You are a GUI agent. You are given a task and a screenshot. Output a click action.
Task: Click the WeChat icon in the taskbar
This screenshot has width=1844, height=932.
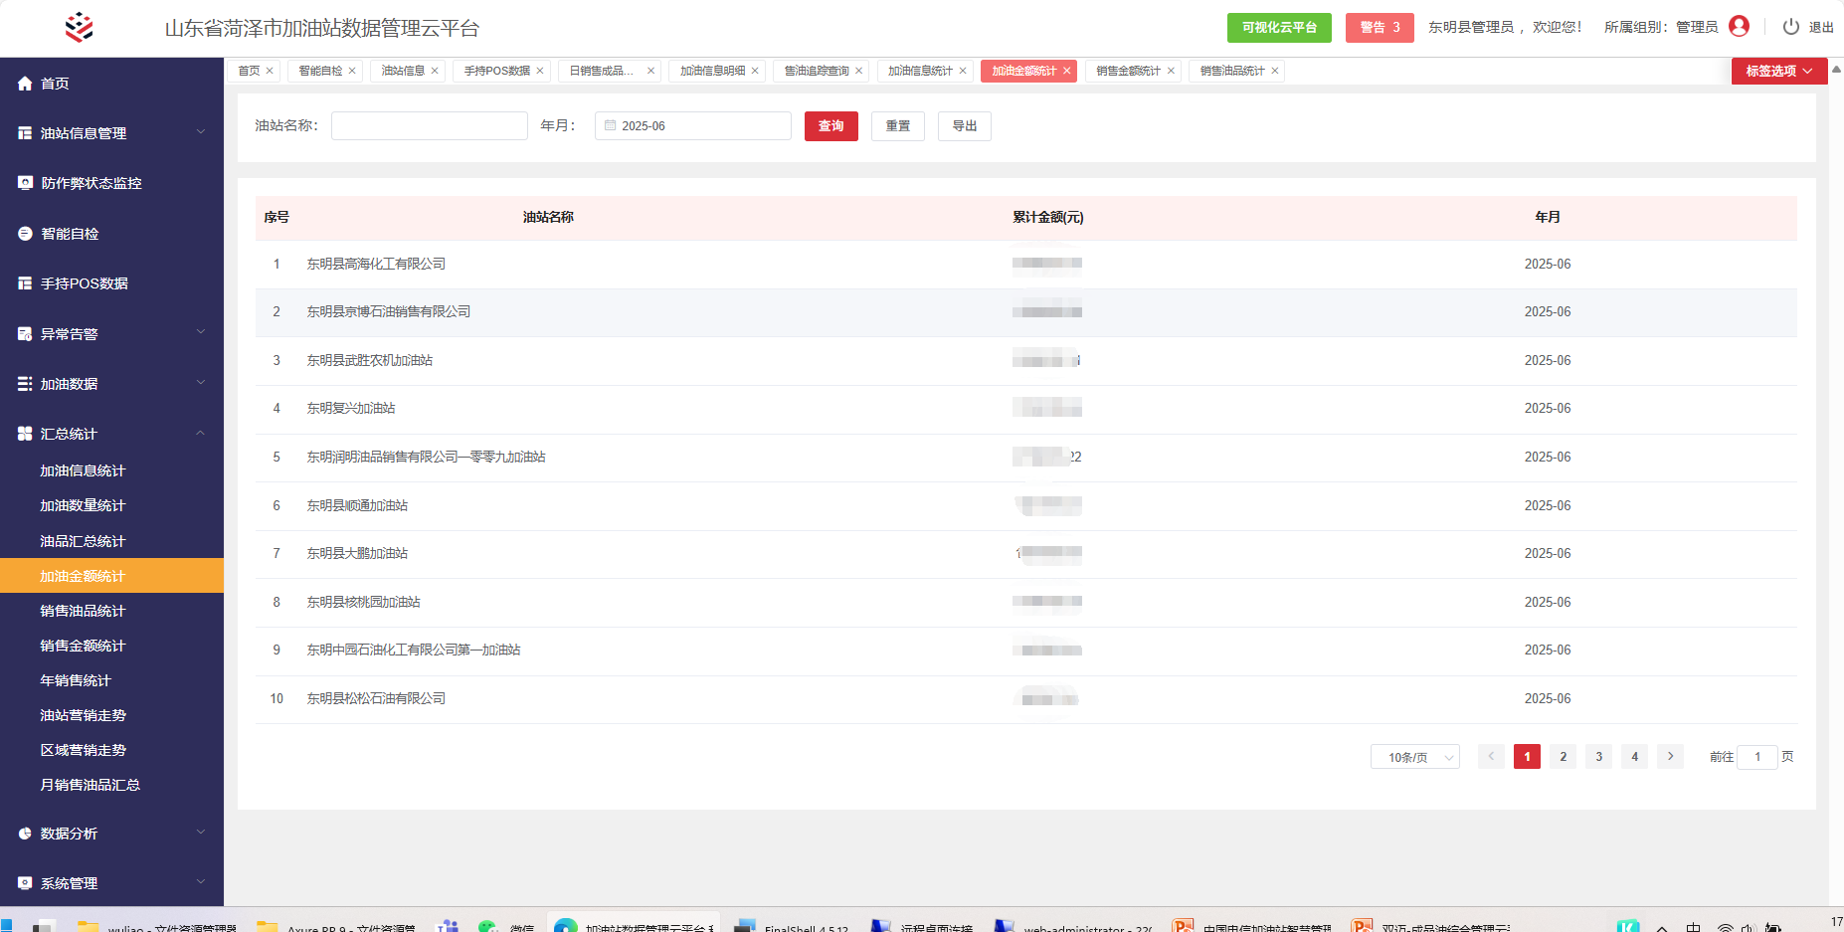click(x=487, y=926)
